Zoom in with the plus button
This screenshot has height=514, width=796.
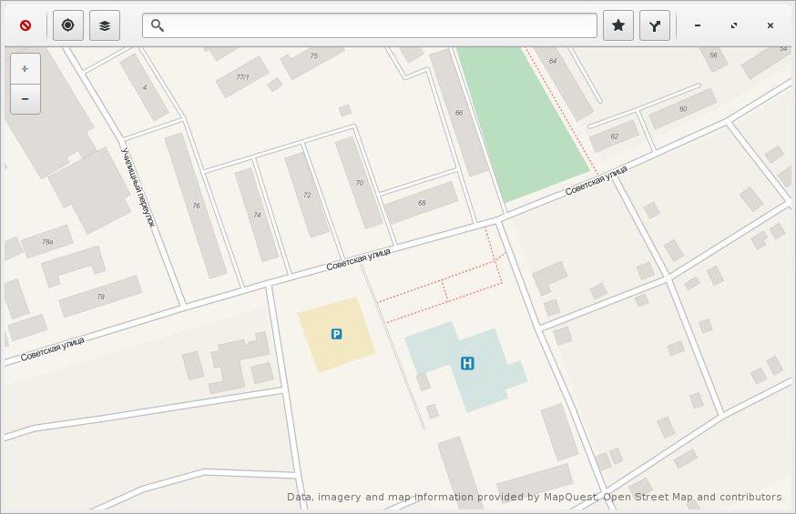pos(26,68)
